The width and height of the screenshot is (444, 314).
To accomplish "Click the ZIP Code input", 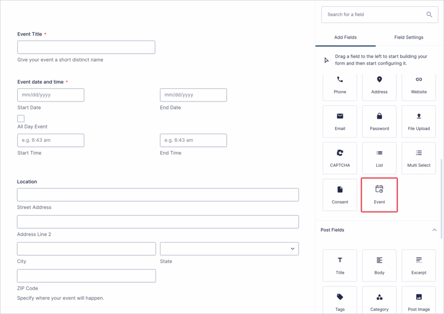I will coord(86,276).
